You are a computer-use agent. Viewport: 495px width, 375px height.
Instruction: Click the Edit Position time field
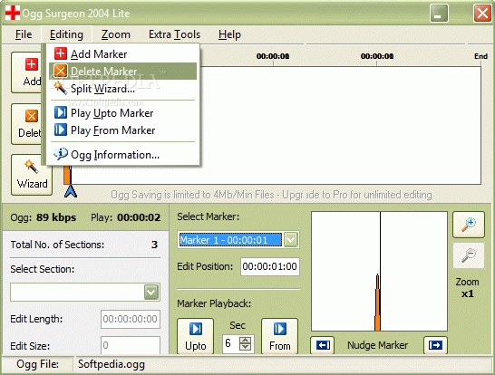270,266
